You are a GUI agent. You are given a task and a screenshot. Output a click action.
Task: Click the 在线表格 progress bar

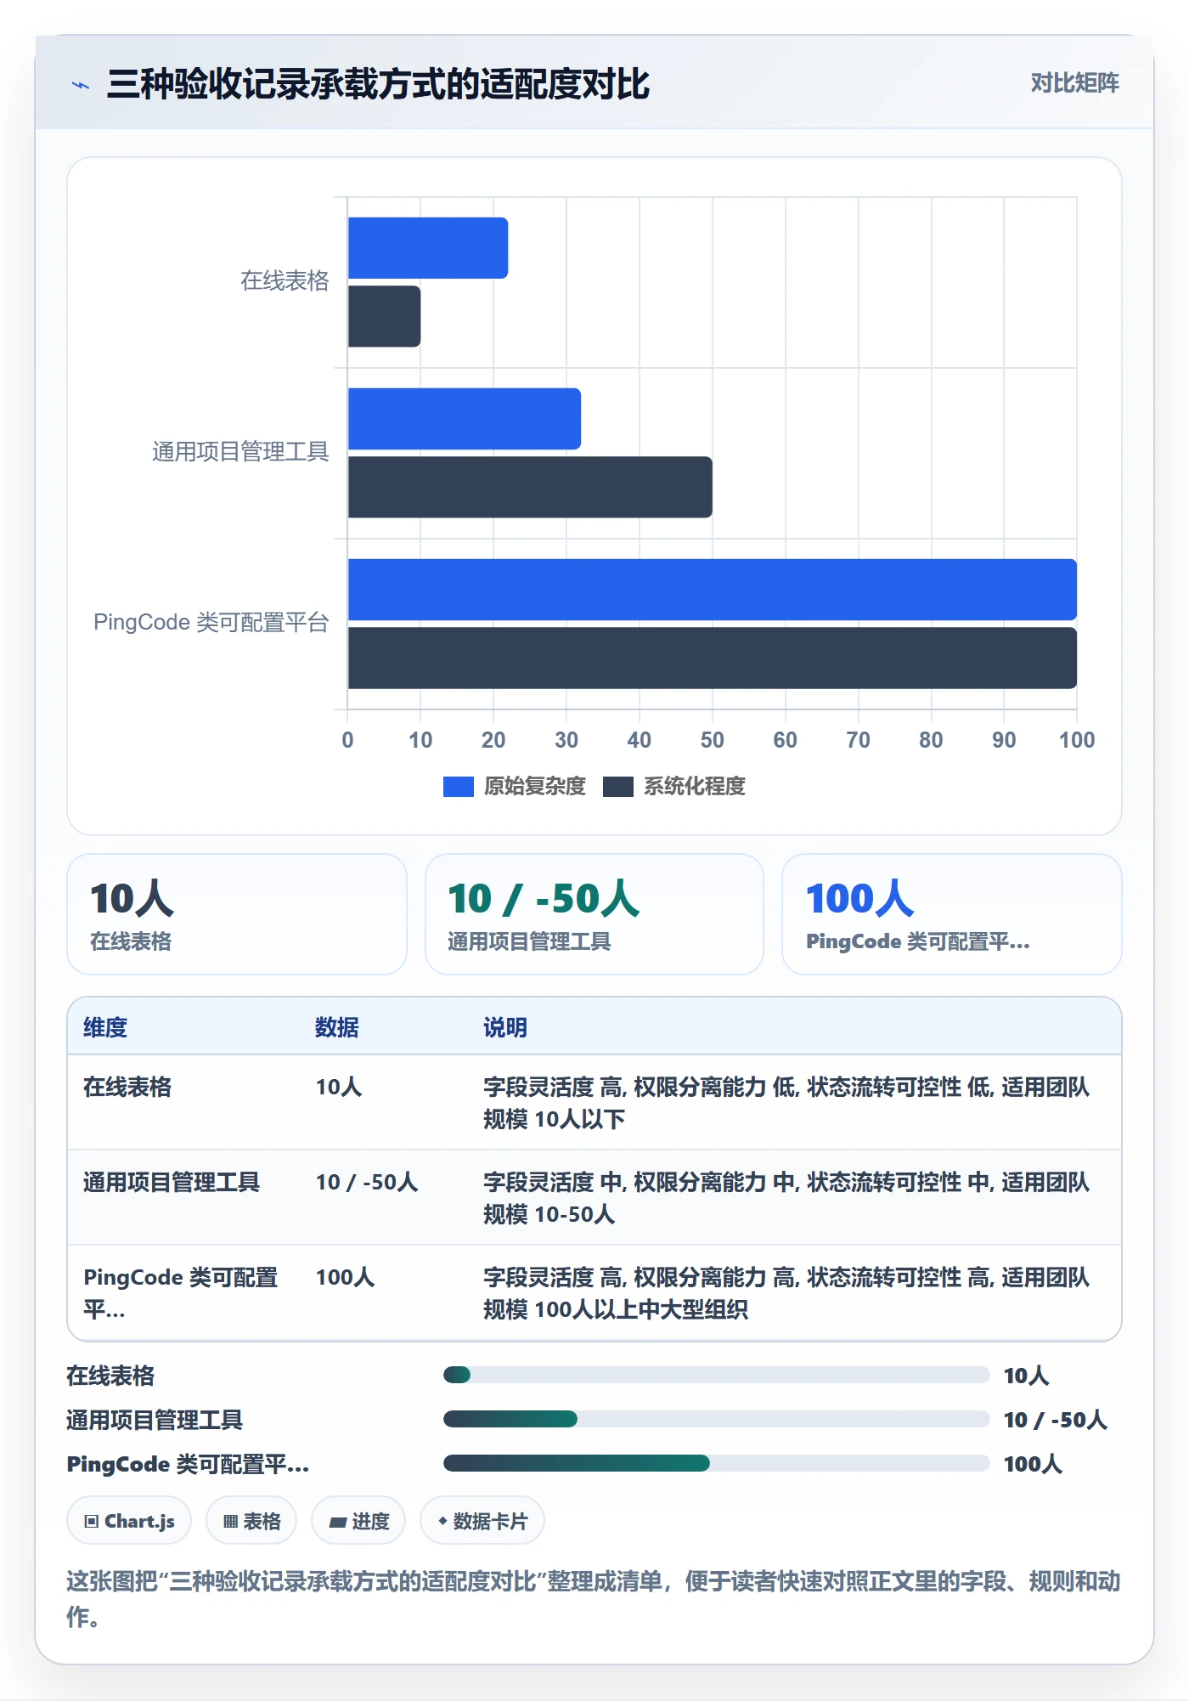[x=716, y=1375]
